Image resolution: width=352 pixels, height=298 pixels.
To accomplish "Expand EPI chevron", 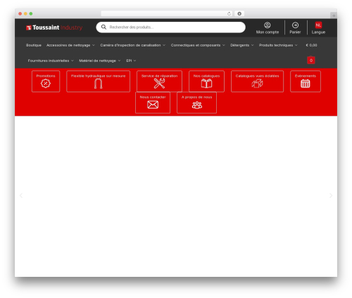I will (x=134, y=61).
